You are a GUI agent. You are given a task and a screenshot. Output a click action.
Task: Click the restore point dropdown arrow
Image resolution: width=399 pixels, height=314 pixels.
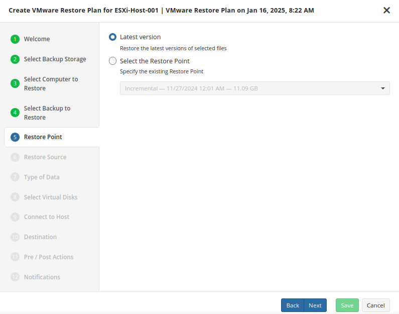pyautogui.click(x=383, y=88)
